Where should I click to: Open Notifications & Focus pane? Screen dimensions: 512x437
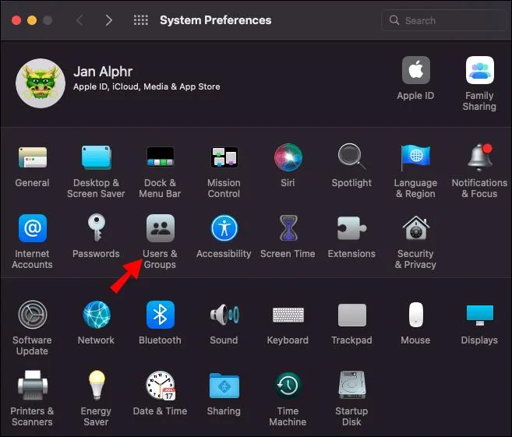click(x=479, y=158)
